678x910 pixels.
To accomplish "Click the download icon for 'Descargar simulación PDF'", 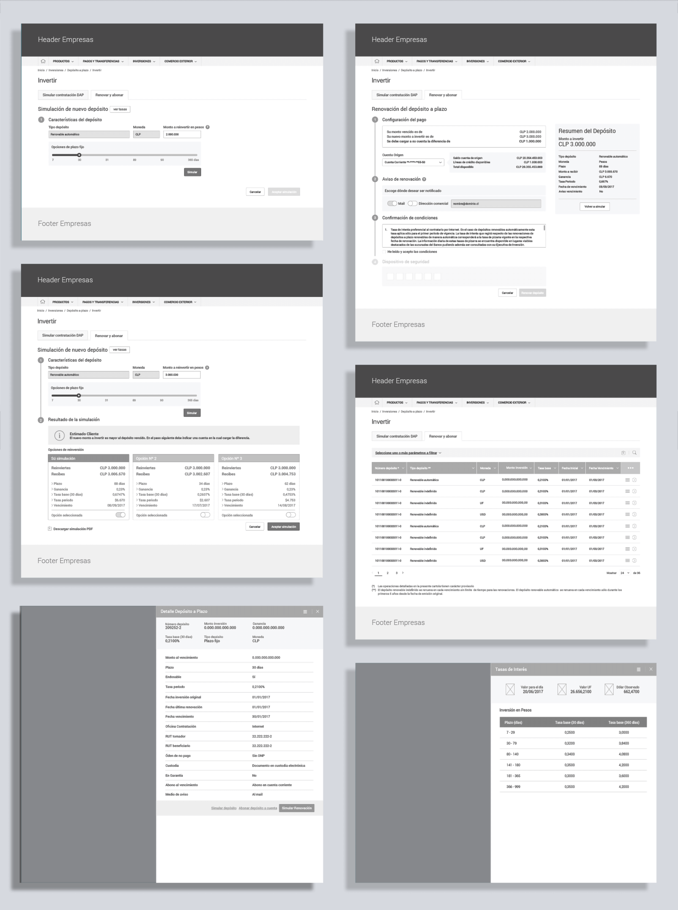I will pyautogui.click(x=50, y=529).
